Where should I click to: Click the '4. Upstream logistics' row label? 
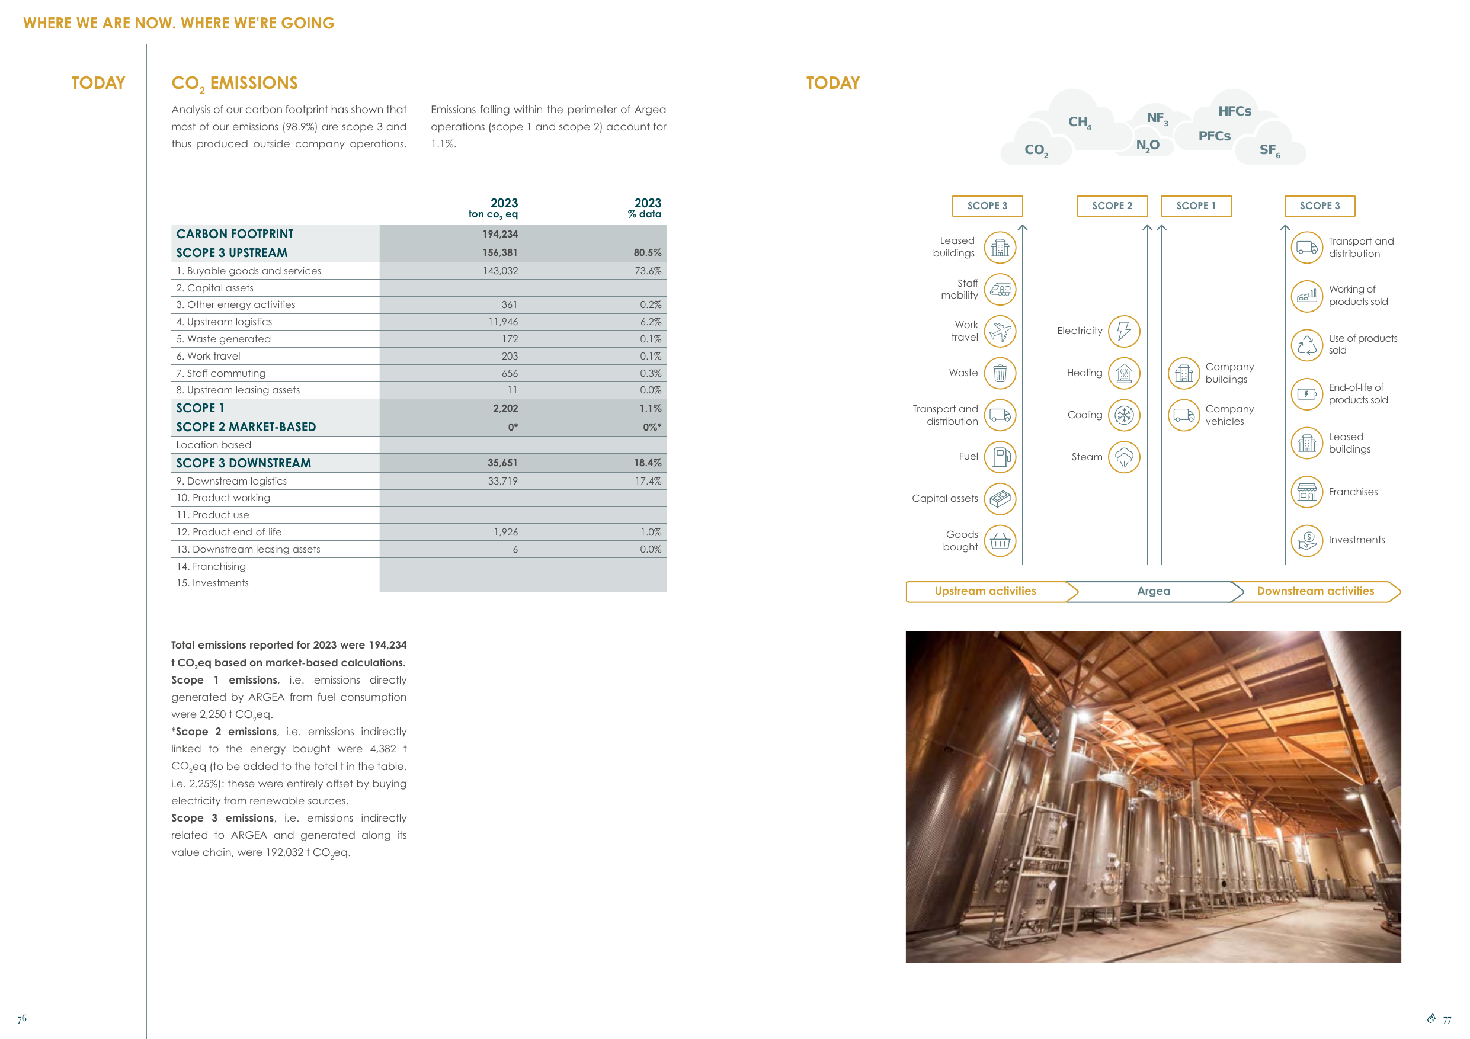[224, 322]
